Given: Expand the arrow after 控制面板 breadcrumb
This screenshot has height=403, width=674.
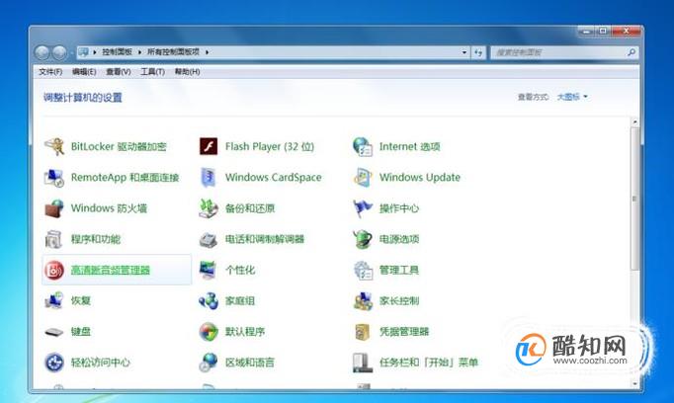Looking at the screenshot, I should click(139, 52).
